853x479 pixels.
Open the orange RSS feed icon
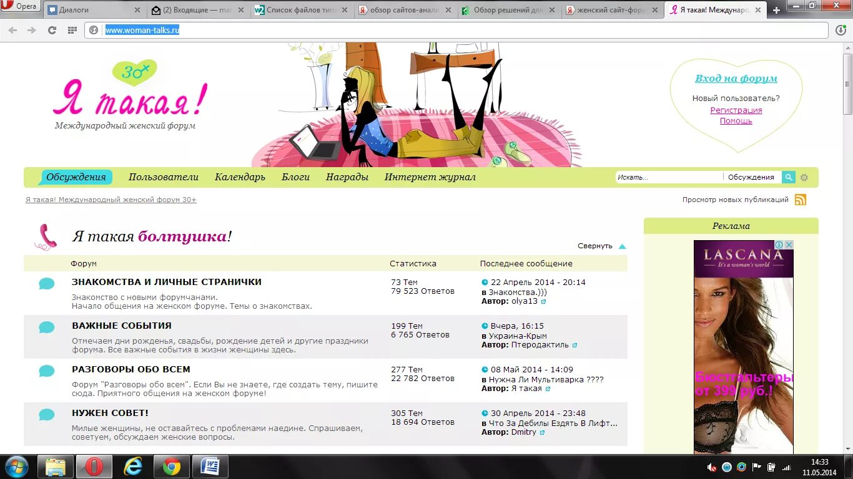tap(801, 200)
